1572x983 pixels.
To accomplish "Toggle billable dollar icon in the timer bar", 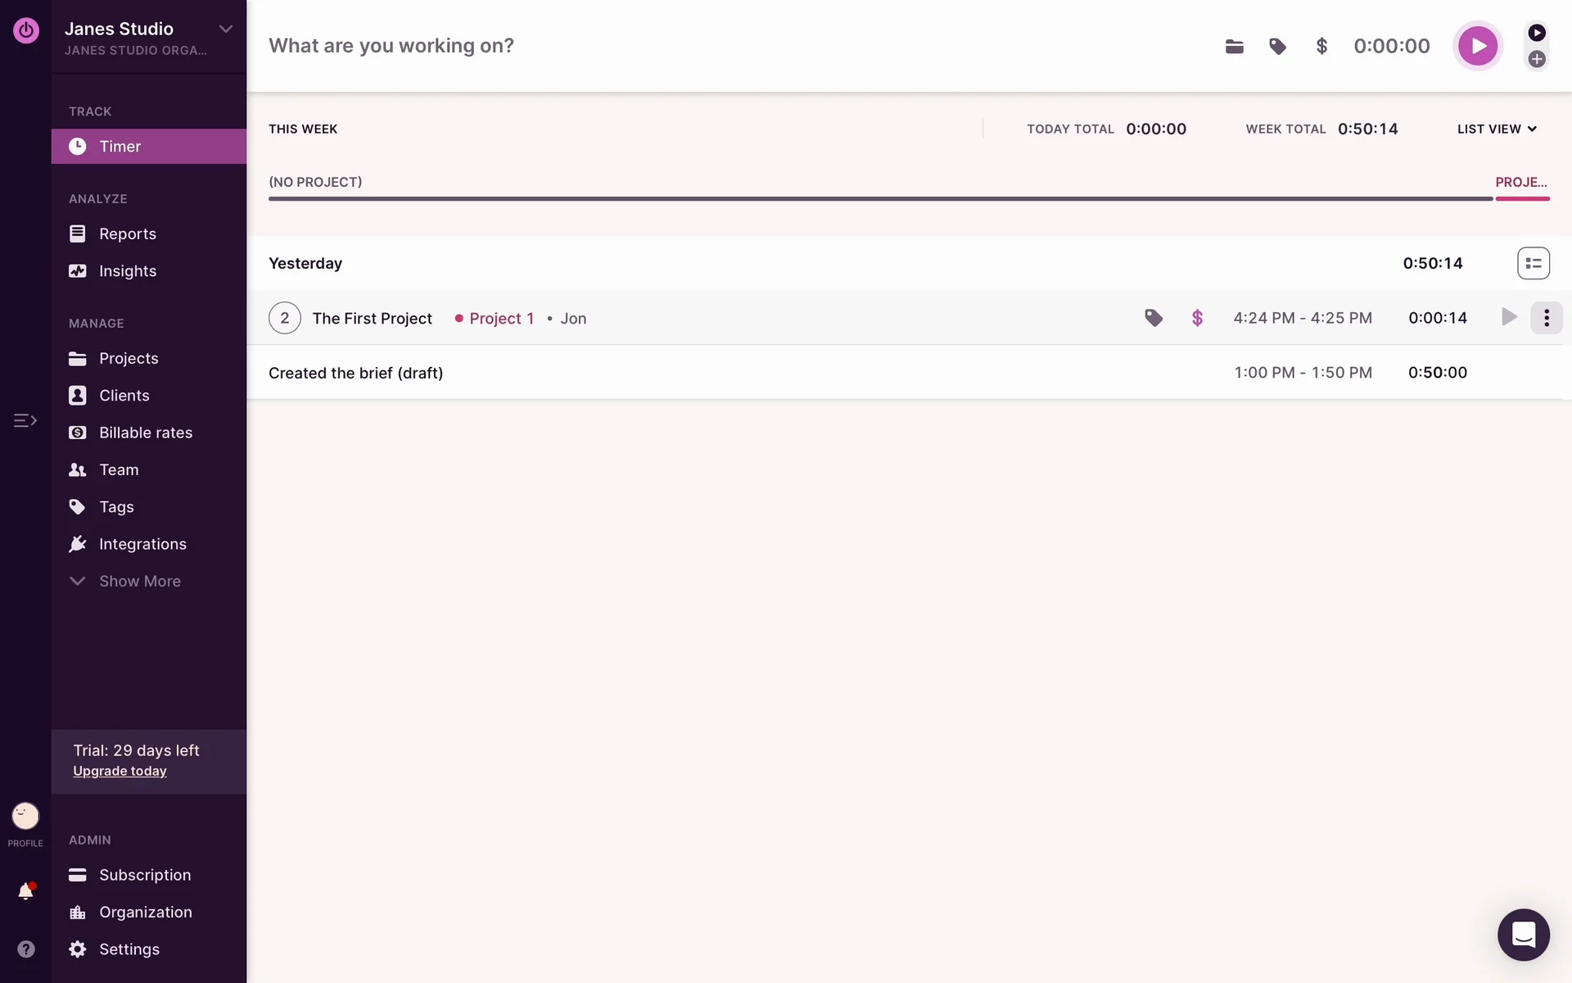I will (1321, 46).
